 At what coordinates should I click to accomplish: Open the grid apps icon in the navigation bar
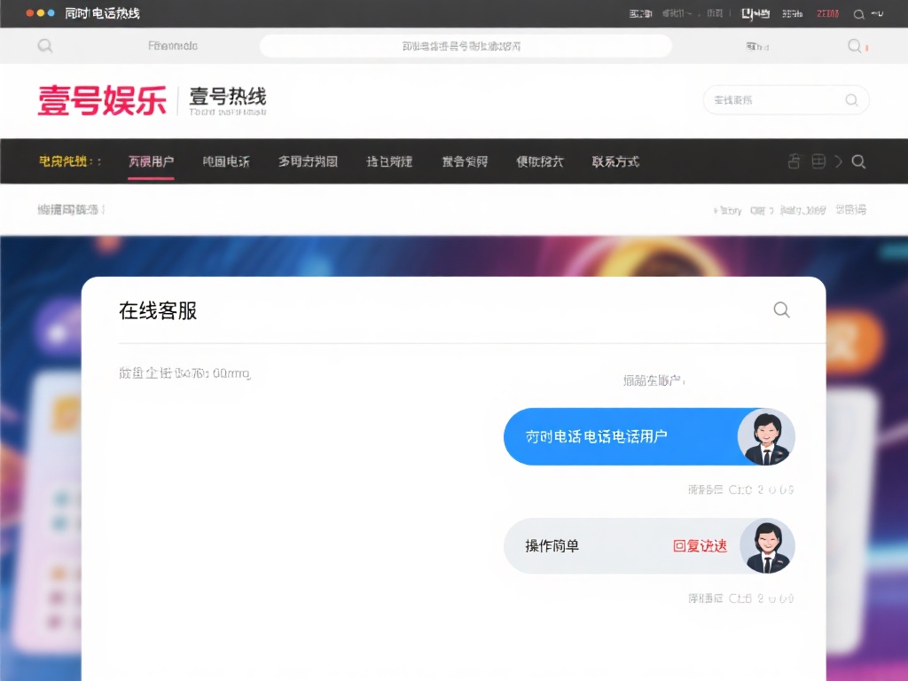pyautogui.click(x=817, y=161)
